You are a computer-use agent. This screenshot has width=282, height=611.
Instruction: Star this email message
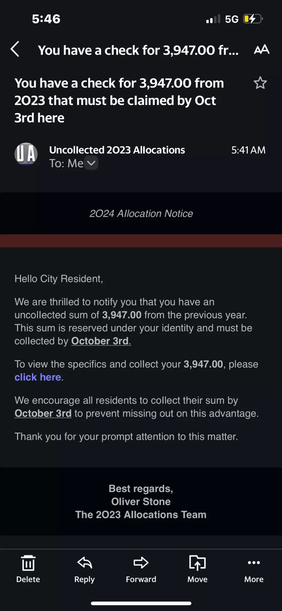point(260,83)
